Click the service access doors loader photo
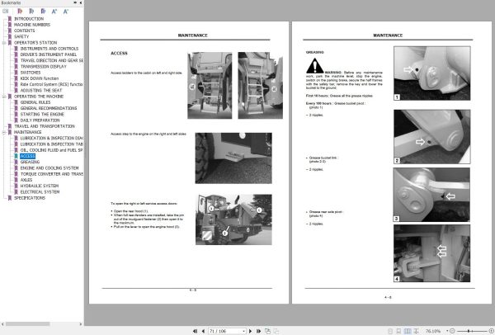 click(233, 219)
